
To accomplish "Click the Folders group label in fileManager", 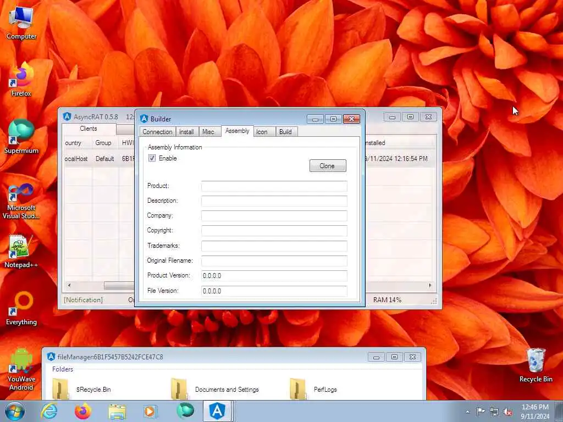I will [63, 369].
